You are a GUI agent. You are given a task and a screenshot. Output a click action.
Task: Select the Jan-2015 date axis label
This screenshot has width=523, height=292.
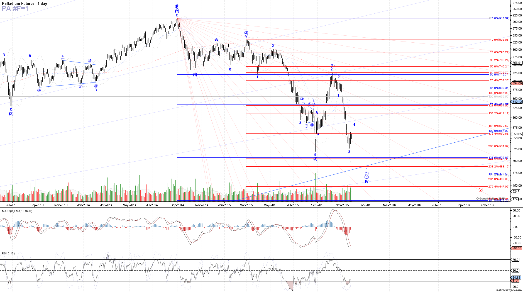coord(224,205)
